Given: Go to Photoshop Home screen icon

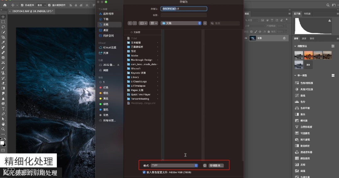Looking at the screenshot, I should [5, 5].
